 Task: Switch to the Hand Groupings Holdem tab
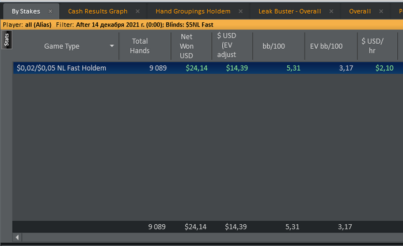pyautogui.click(x=193, y=11)
